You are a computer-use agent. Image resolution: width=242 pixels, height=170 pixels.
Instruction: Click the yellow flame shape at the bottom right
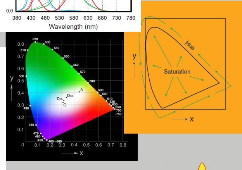pos(202,167)
